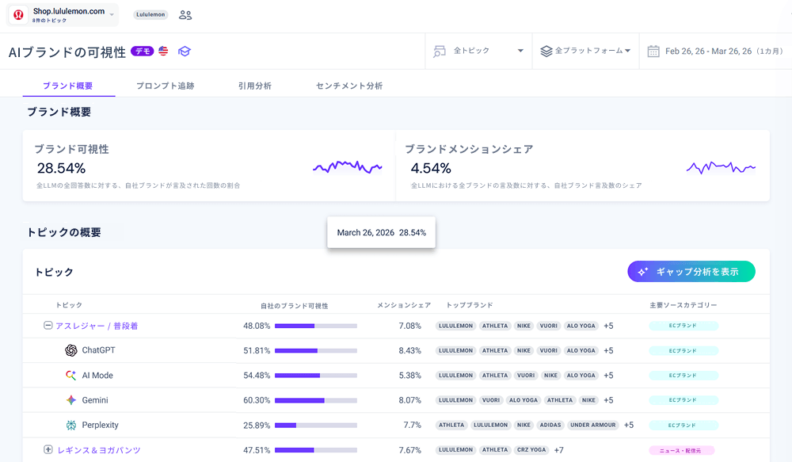The height and width of the screenshot is (462, 792).
Task: Click the ChatGPT logo icon
Action: (x=71, y=350)
